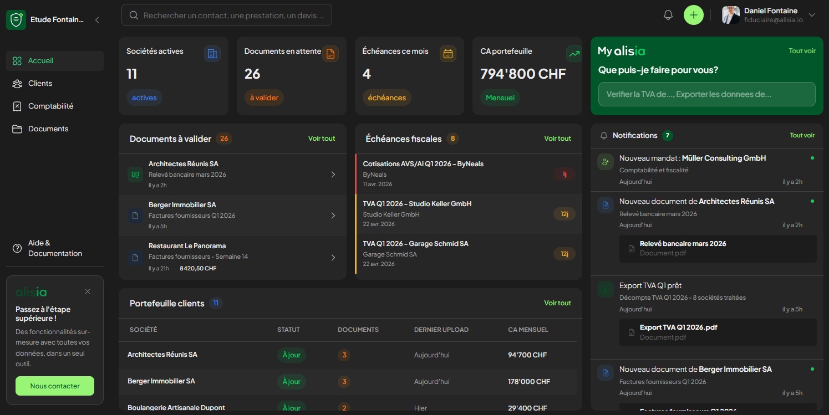
Task: Collapse the sidebar with the chevron
Action: click(97, 20)
